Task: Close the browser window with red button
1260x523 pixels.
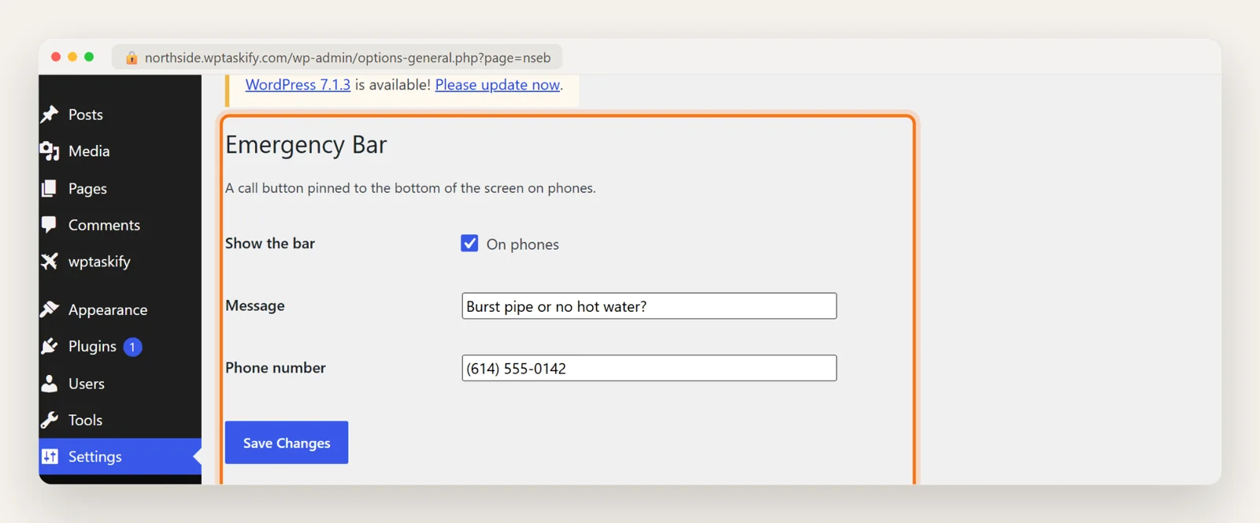Action: click(56, 57)
